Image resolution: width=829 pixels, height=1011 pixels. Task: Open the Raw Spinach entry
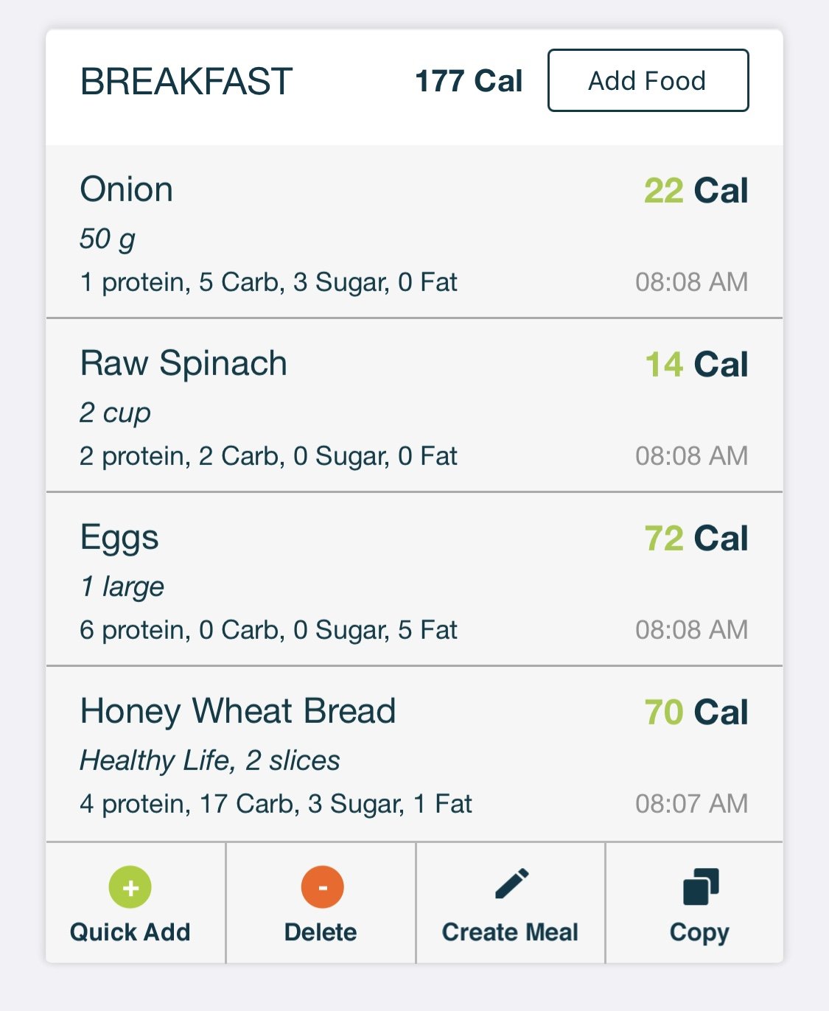pos(414,405)
